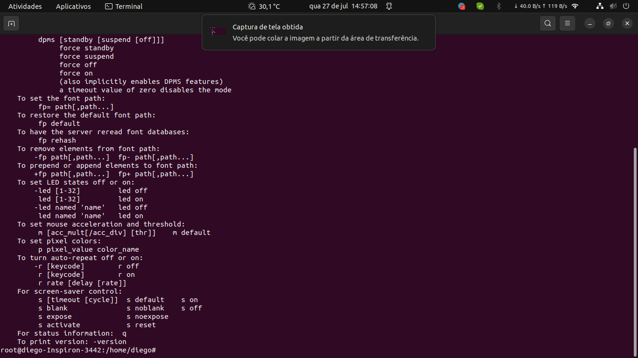Click the Bluetooth tray icon
The height and width of the screenshot is (358, 638).
[x=498, y=6]
